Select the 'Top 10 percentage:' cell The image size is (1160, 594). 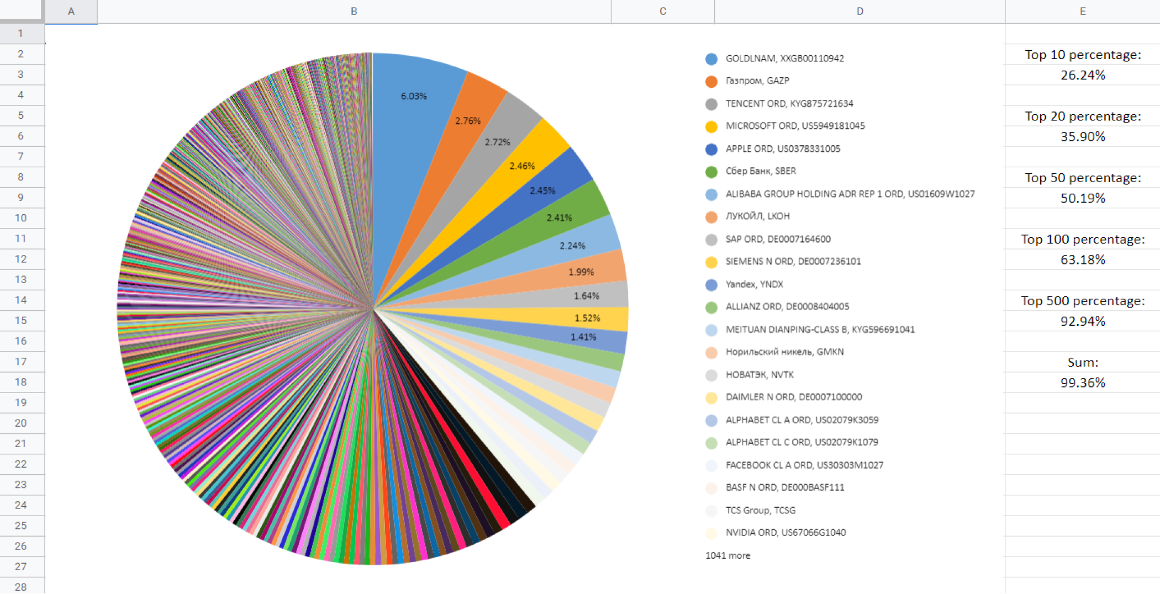pos(1083,55)
